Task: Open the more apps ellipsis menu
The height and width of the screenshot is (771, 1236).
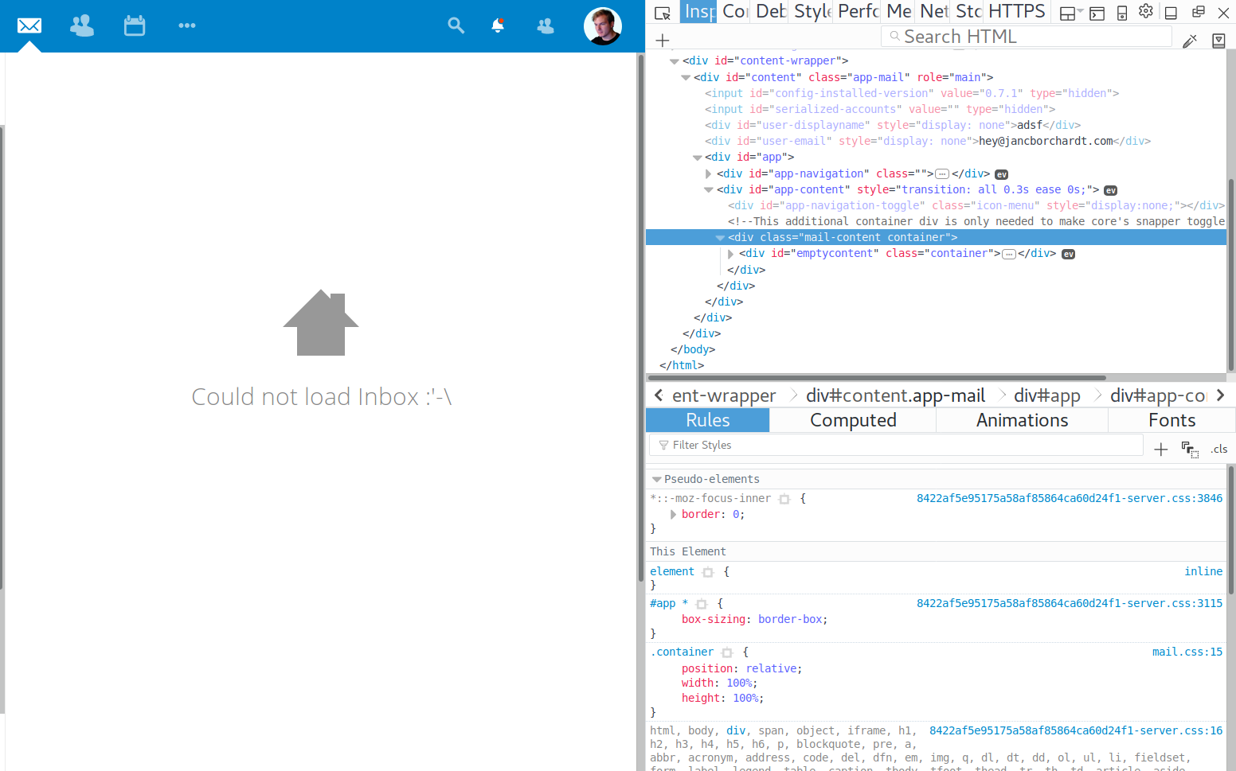Action: pyautogui.click(x=187, y=25)
